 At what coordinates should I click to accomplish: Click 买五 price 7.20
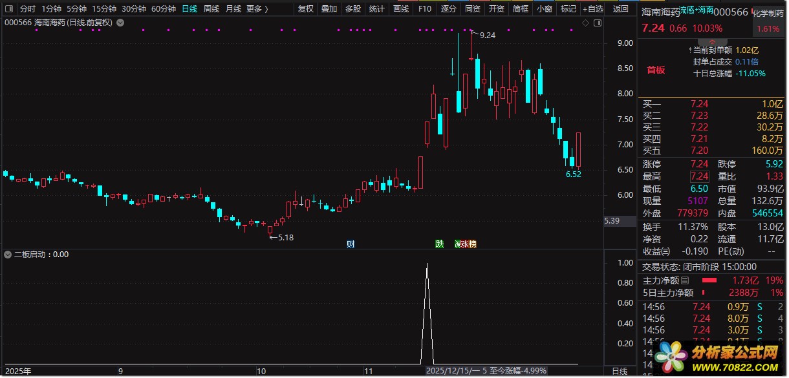point(699,151)
